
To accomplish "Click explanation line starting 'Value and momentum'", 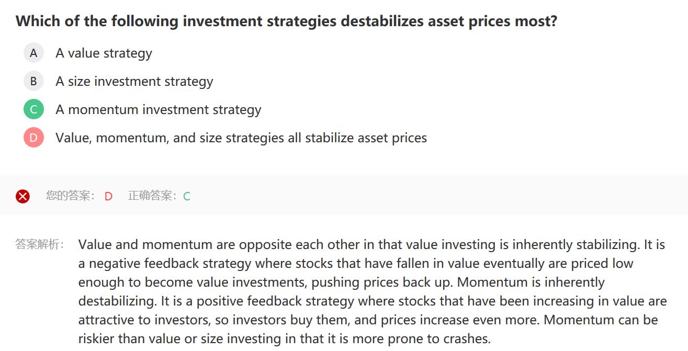I will (371, 244).
